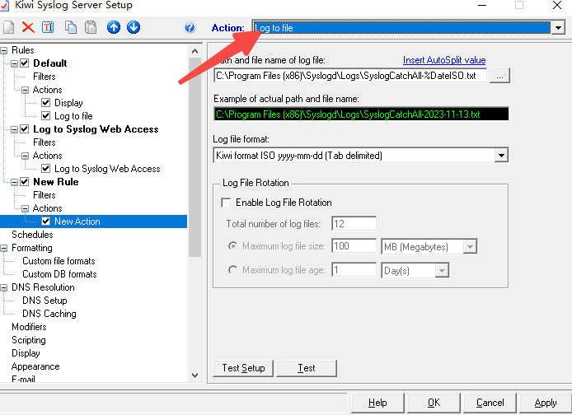Image resolution: width=572 pixels, height=415 pixels.
Task: Select Filters under Default rule
Action: click(x=45, y=77)
